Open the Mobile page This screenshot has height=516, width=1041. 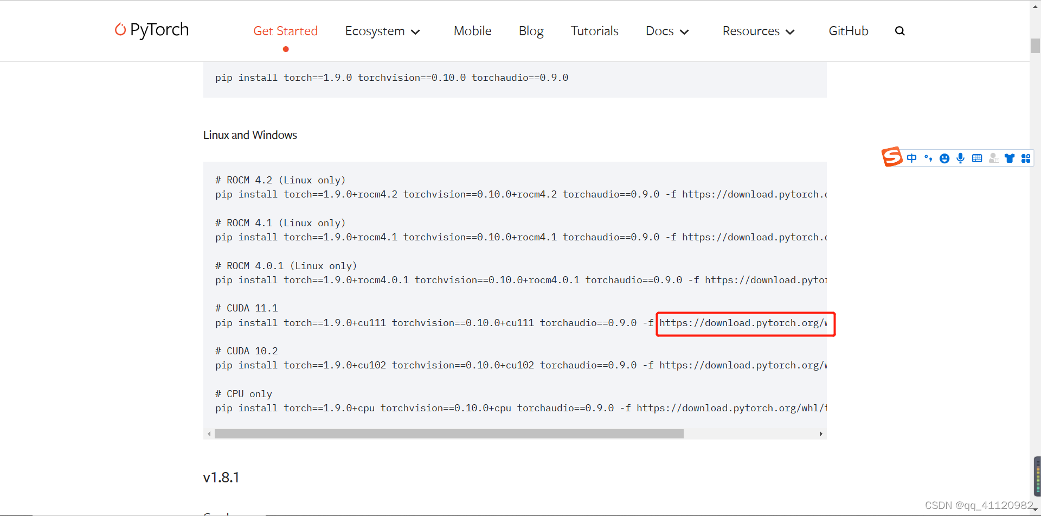pos(473,31)
